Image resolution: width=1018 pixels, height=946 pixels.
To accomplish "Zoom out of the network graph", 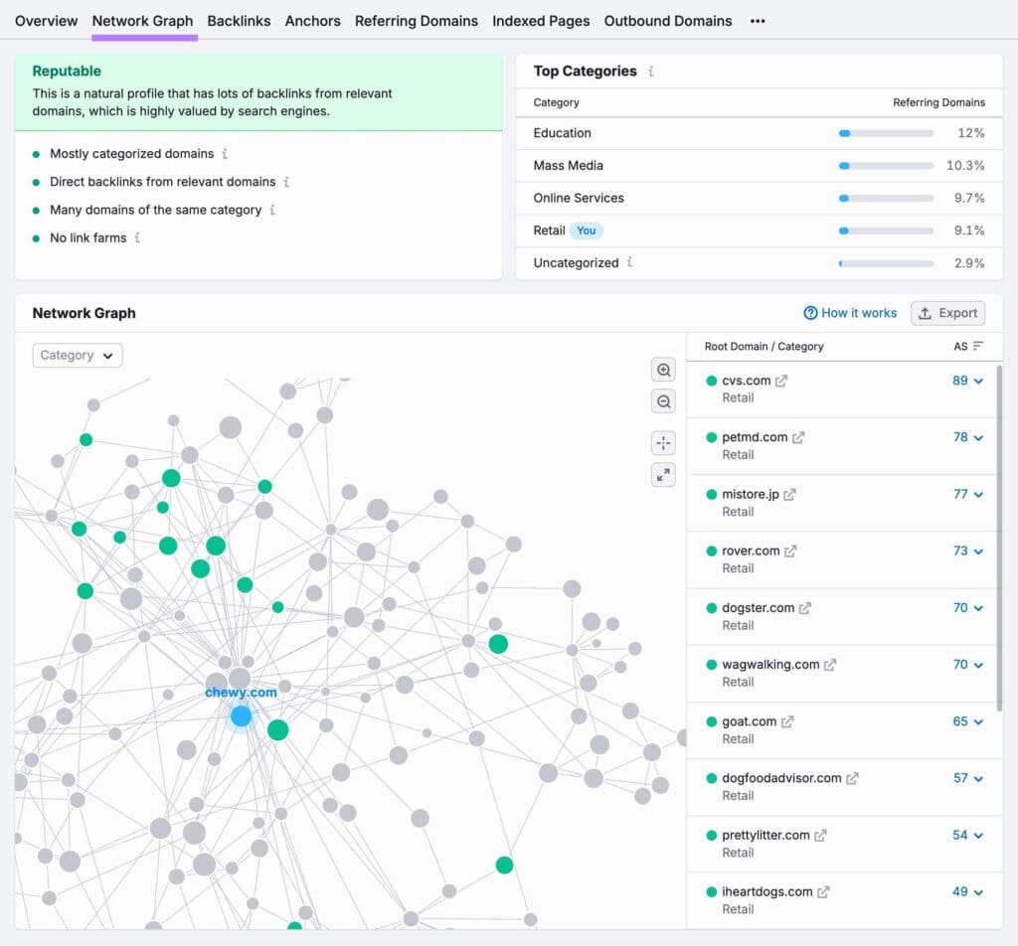I will click(x=663, y=401).
